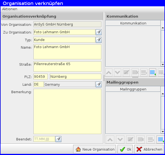
Task: Click the lookup icon next to Typ
Action: coord(99,40)
